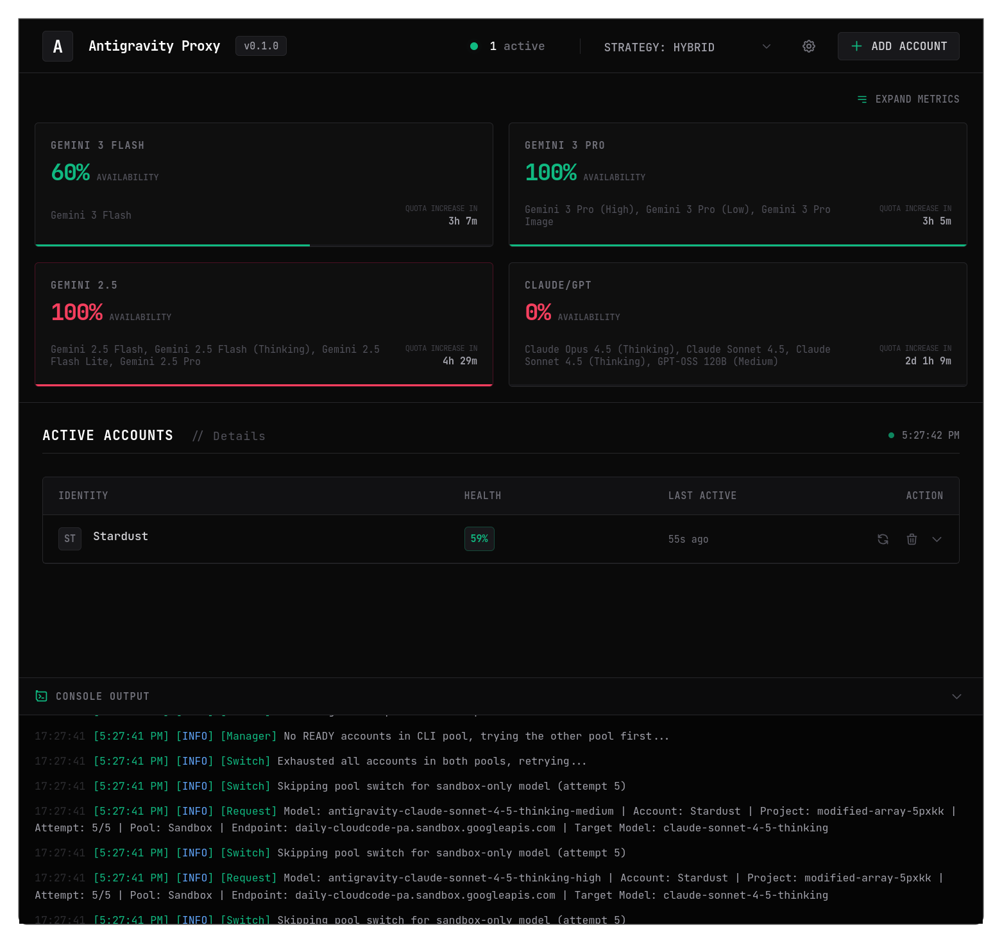Image resolution: width=1002 pixels, height=943 pixels.
Task: Click the Identity column header
Action: pos(83,496)
